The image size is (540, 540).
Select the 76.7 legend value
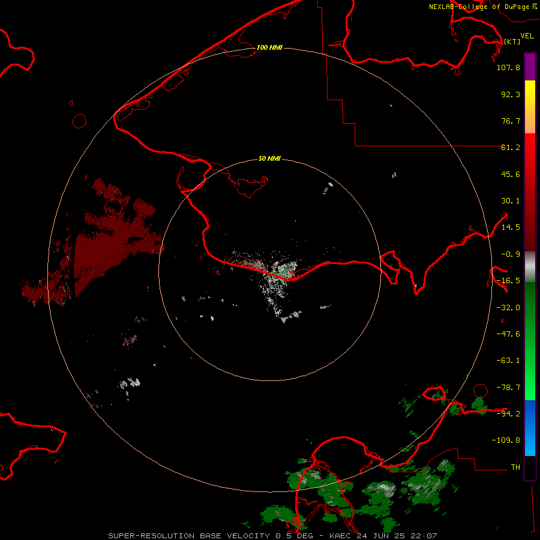(511, 121)
